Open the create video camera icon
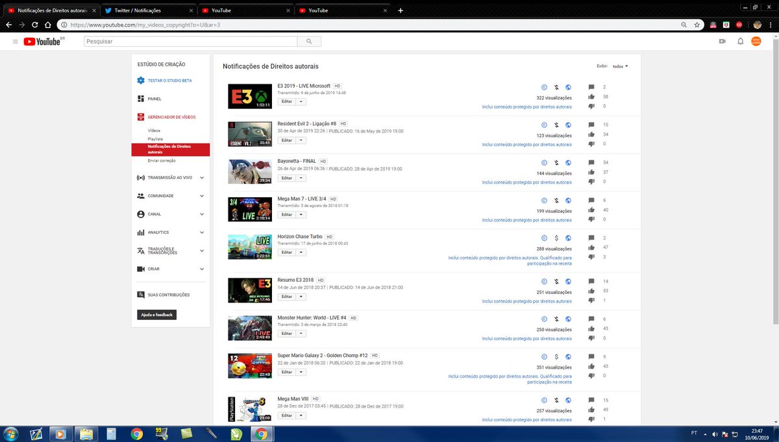 tap(722, 42)
